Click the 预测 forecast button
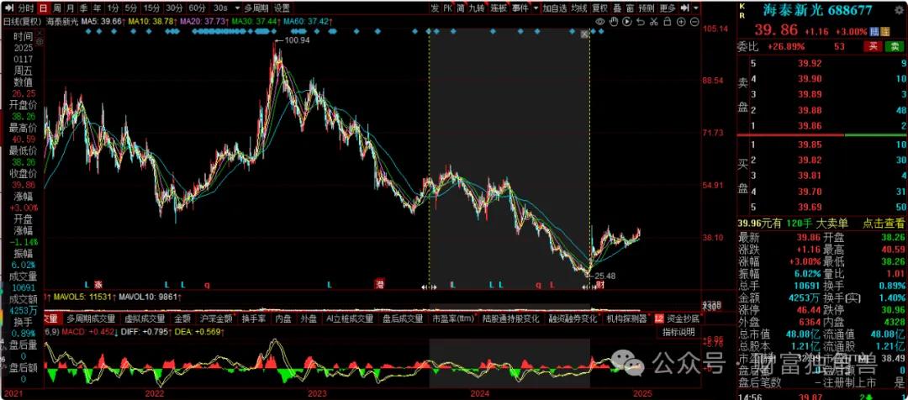This screenshot has width=908, height=400. pyautogui.click(x=647, y=8)
